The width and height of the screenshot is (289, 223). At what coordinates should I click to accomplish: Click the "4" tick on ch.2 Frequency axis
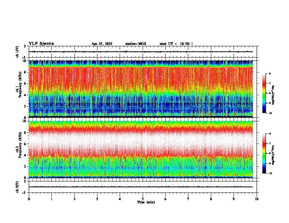coord(25,155)
